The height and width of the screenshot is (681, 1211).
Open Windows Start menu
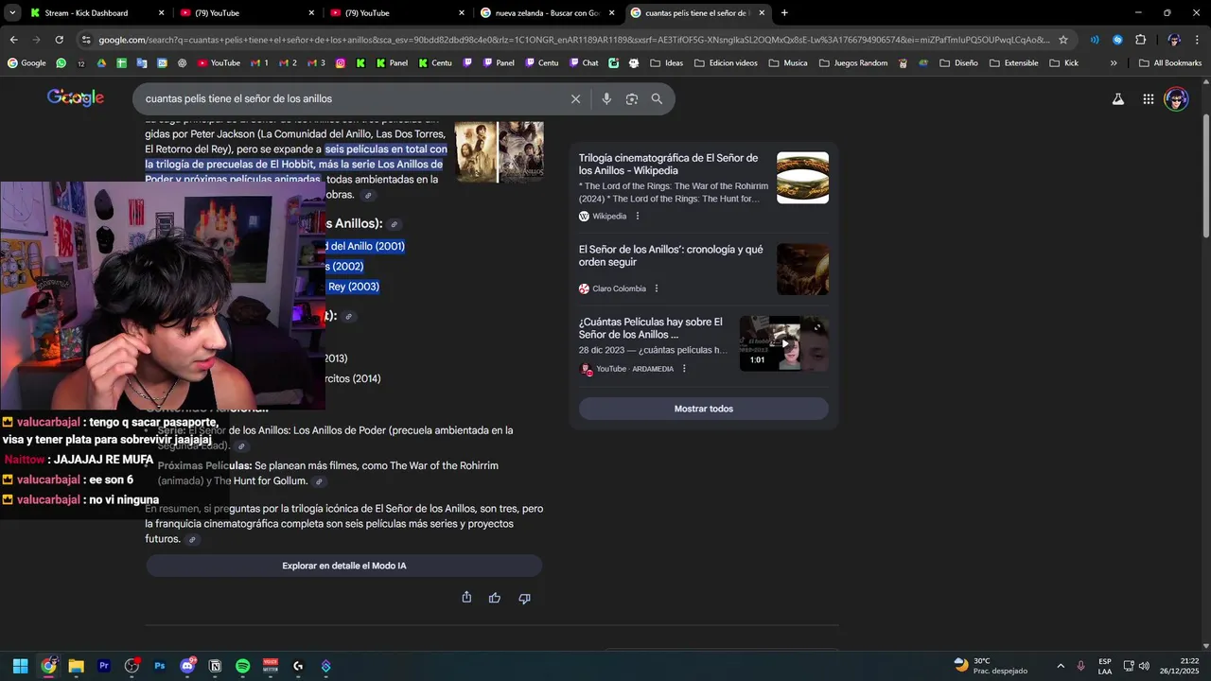20,666
